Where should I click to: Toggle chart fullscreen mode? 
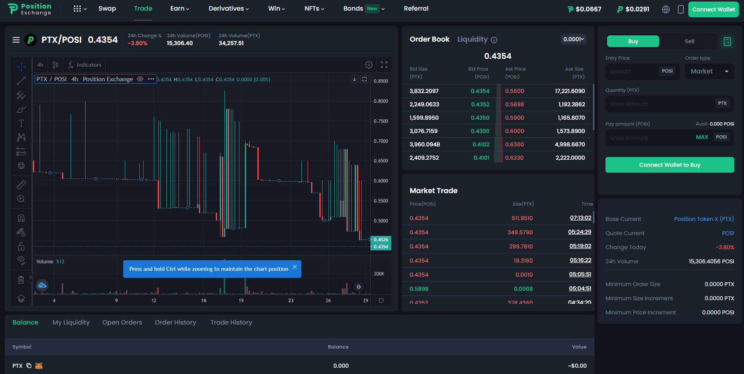(384, 65)
